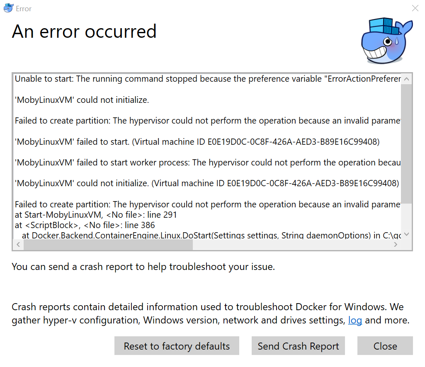Open the log hyperlink

[x=355, y=320]
